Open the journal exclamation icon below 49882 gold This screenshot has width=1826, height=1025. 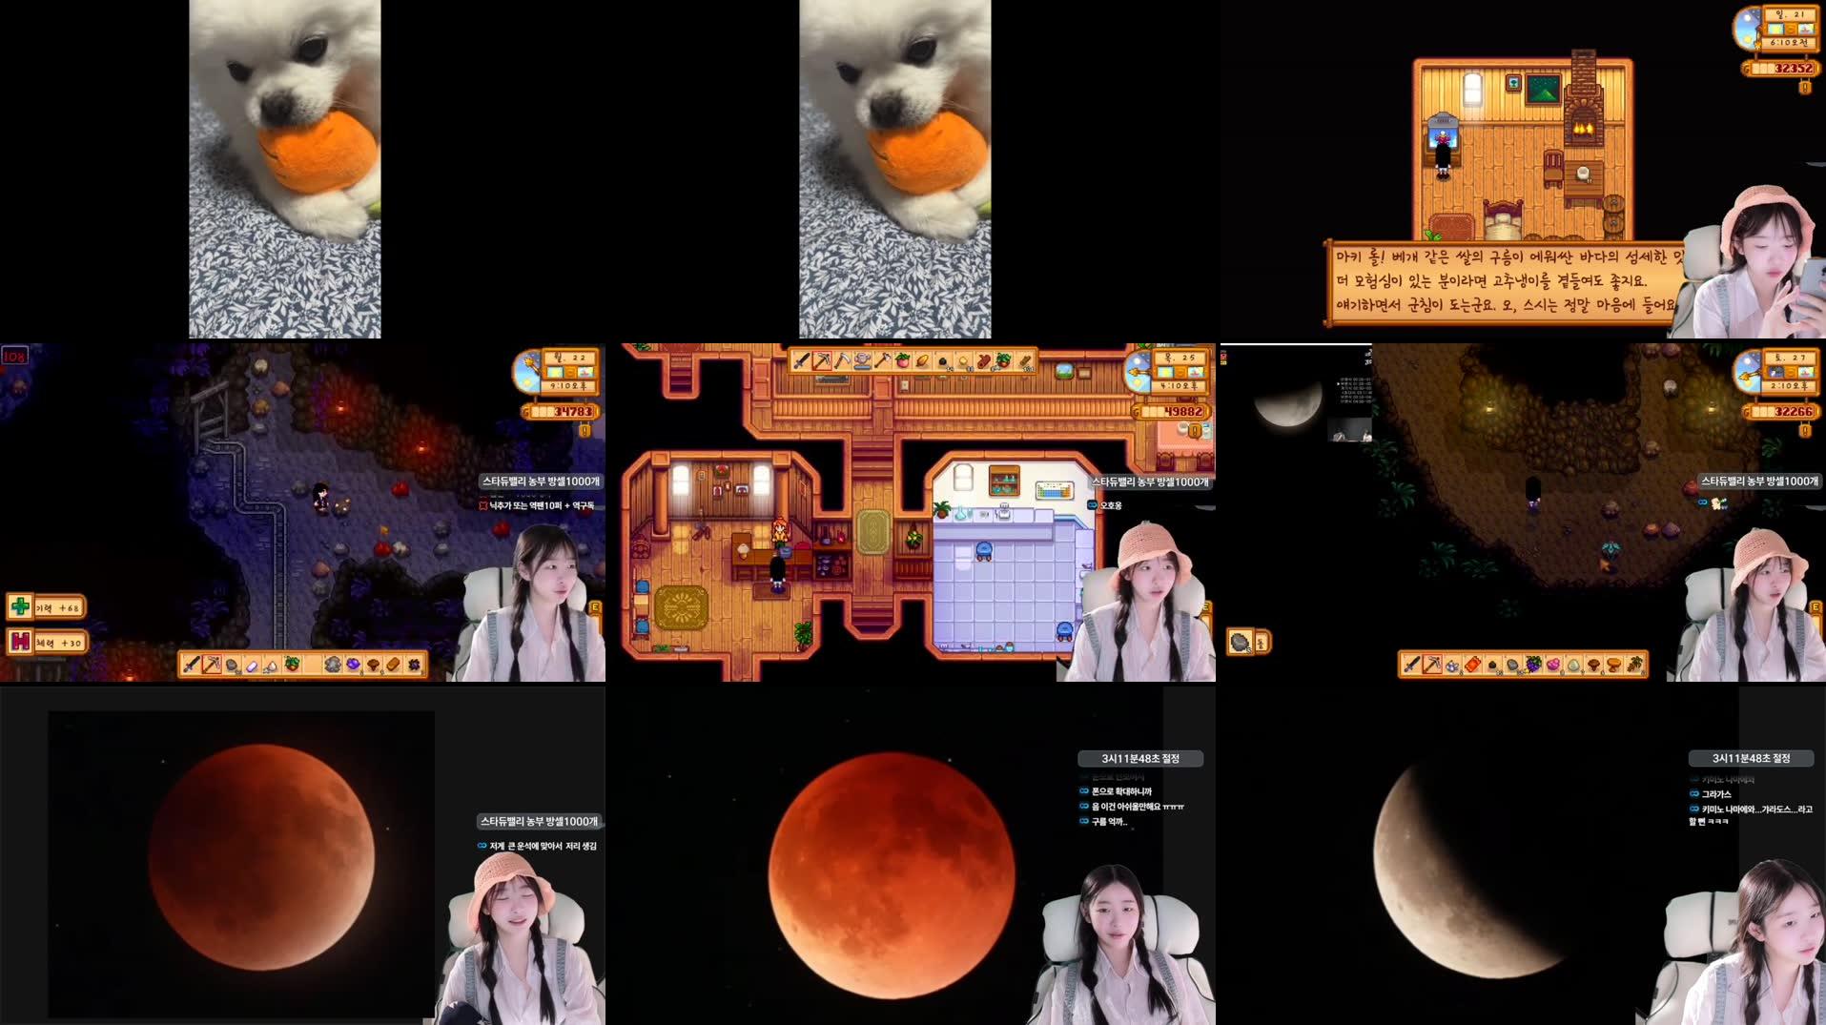tap(1195, 431)
